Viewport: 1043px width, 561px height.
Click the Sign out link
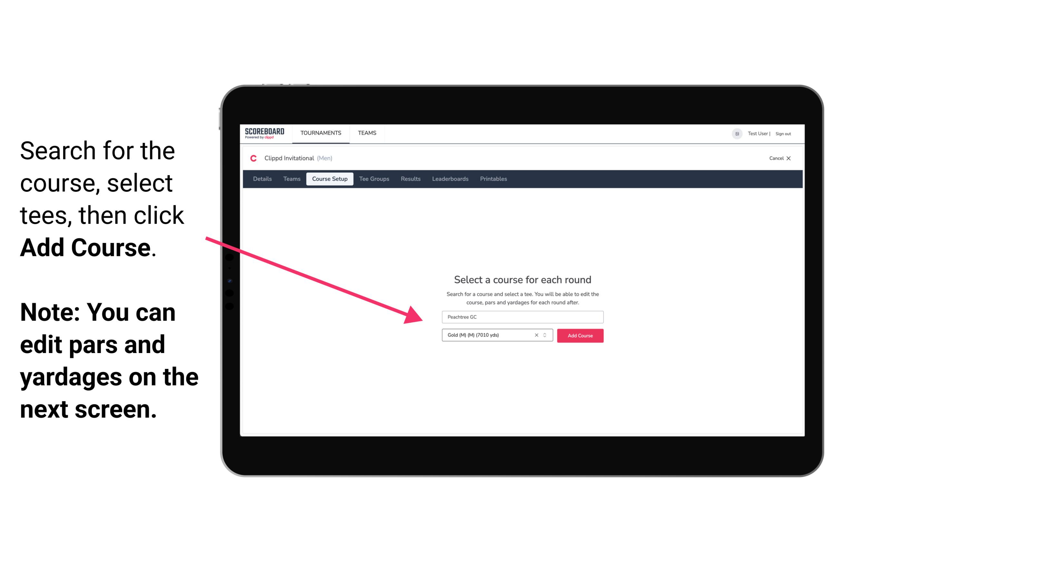point(783,133)
